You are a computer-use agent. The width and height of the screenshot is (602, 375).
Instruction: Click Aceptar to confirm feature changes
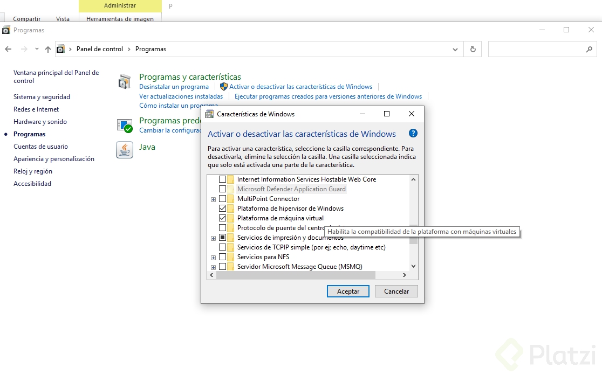click(x=348, y=291)
